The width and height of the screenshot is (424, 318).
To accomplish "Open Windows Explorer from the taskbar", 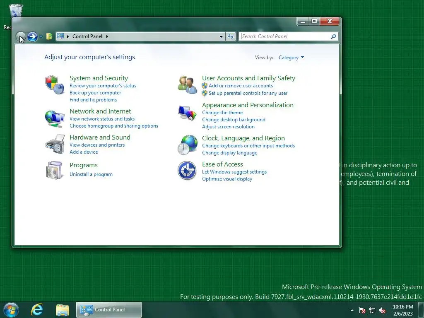I will click(x=63, y=310).
